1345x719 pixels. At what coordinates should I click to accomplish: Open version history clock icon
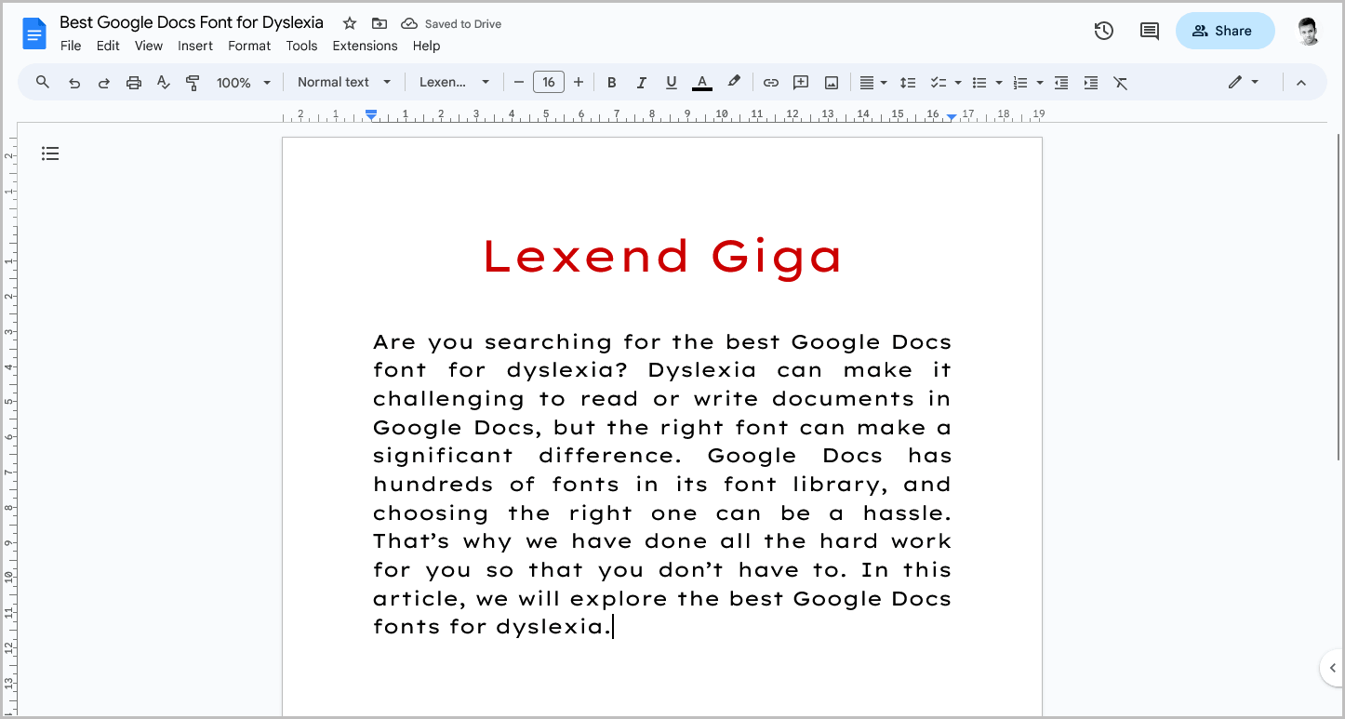click(x=1104, y=31)
